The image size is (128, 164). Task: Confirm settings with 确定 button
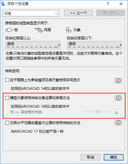tap(114, 157)
